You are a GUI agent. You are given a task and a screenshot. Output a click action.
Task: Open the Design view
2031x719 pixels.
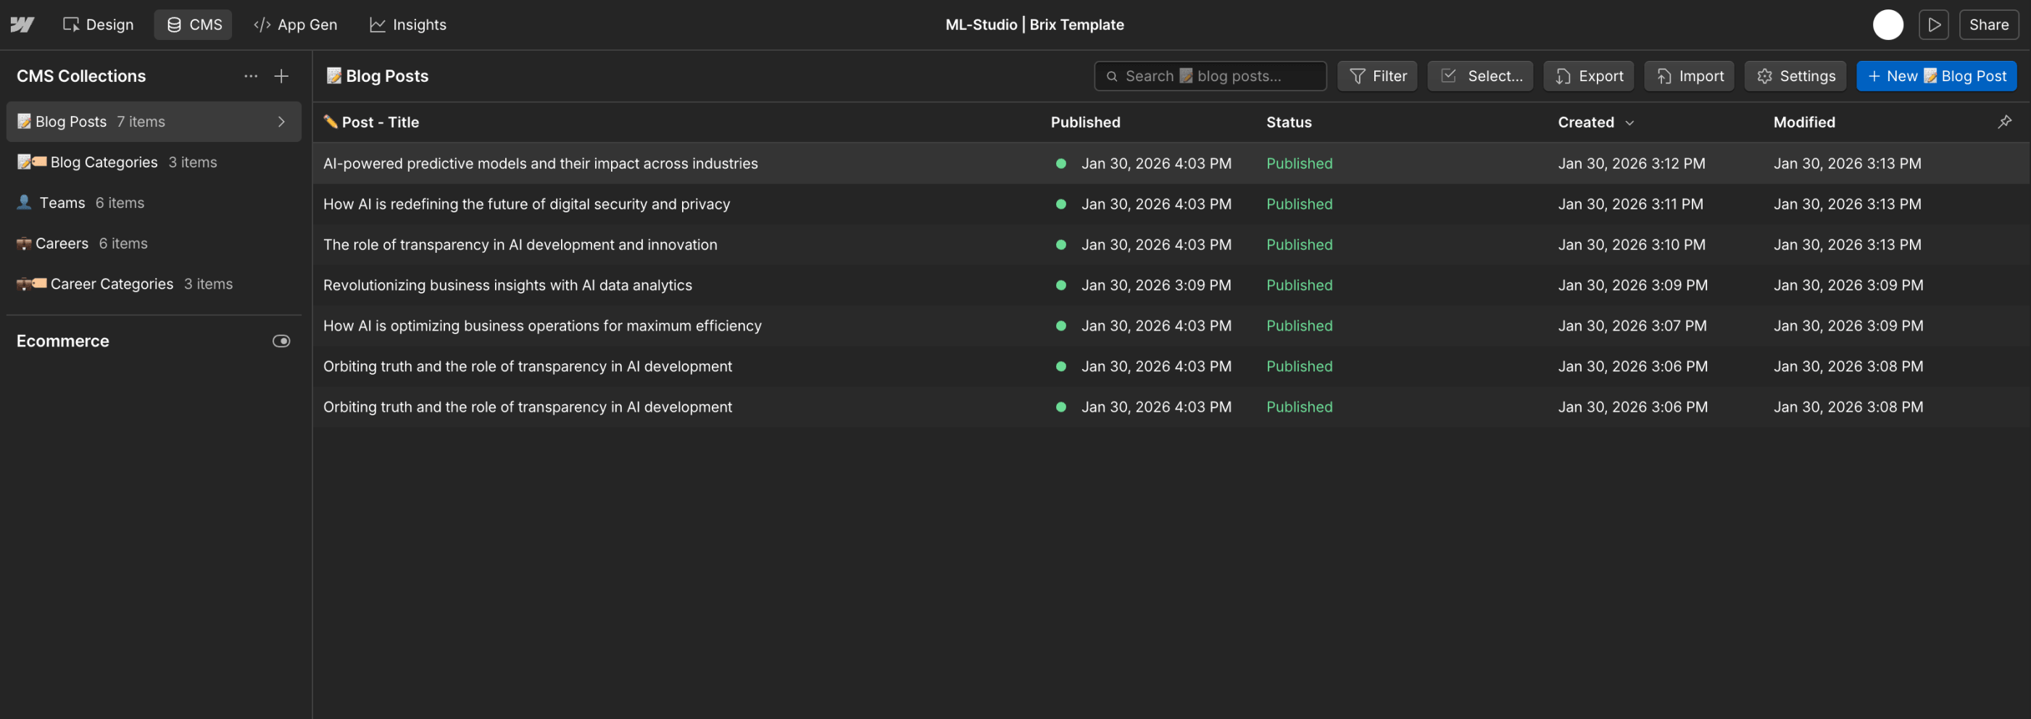point(98,25)
